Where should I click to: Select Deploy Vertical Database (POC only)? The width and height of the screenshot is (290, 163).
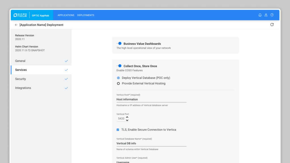pos(118,78)
